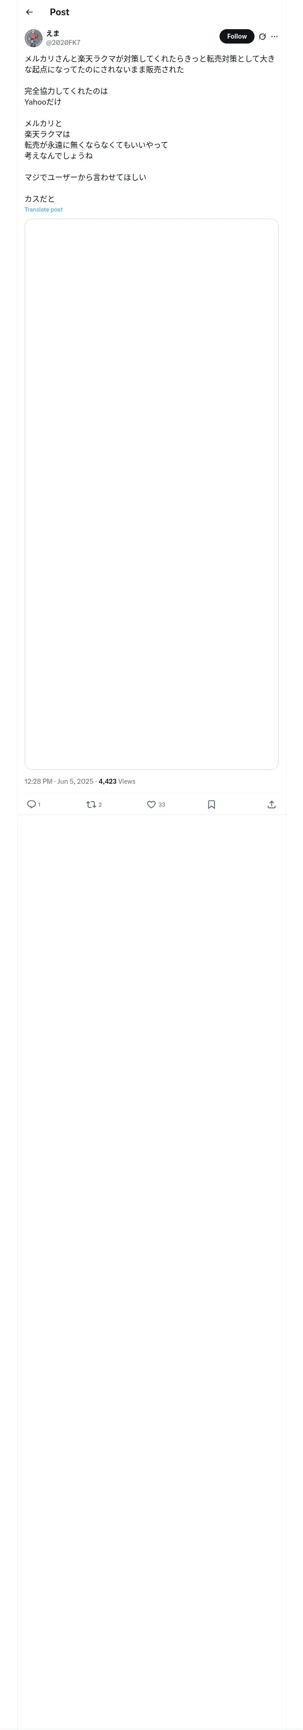Follow the user えま

[237, 36]
